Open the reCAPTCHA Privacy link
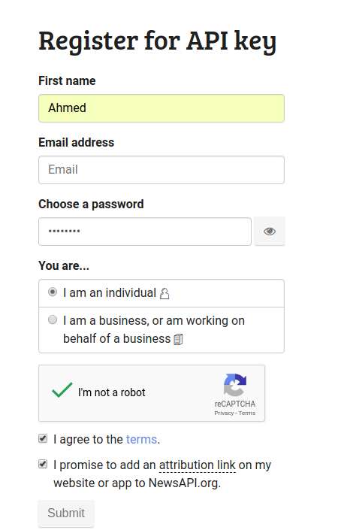This screenshot has height=530, width=341. [x=224, y=413]
